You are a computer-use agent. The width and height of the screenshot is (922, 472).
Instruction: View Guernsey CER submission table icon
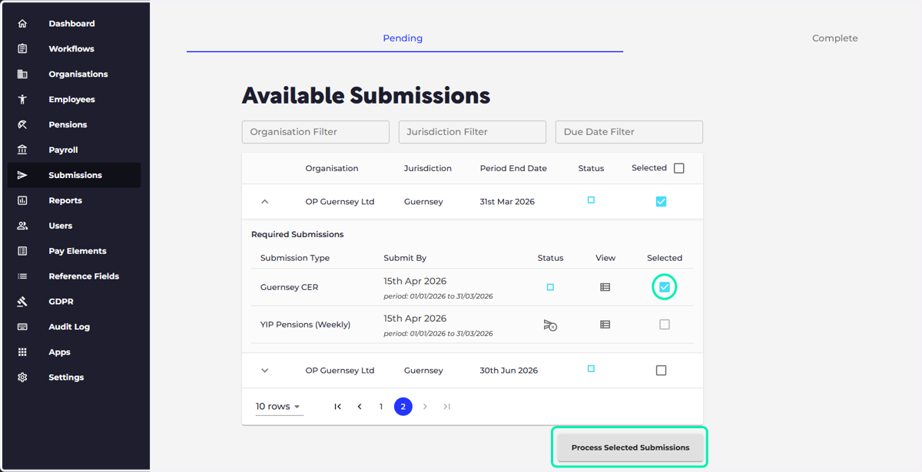[x=605, y=287]
